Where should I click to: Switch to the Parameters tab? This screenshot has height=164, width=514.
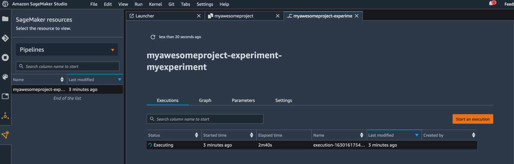click(x=243, y=100)
